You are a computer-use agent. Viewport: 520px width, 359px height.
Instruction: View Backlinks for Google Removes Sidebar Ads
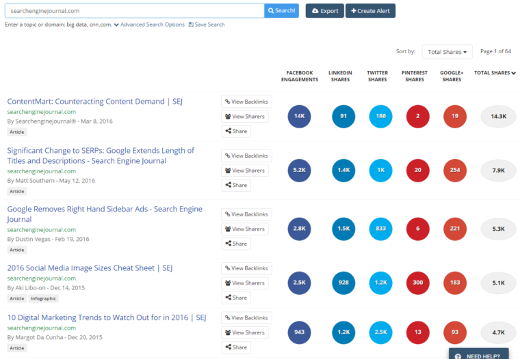coord(246,214)
